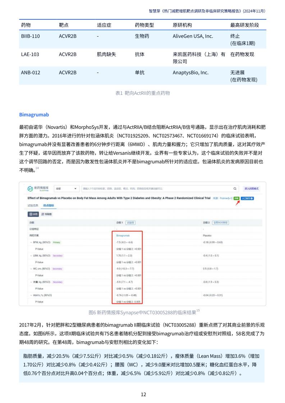Screen dimensions: 285x403
Task: Click the value -7.5 (-8.3 ~ -6.6)
Action: click(124, 242)
